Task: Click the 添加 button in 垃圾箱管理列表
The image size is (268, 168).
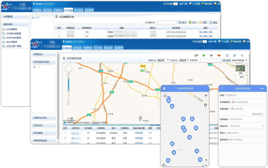Action: click(193, 22)
